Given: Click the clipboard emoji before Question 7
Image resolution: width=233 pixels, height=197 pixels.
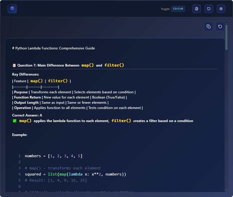Looking at the screenshot, I should click(x=14, y=65).
